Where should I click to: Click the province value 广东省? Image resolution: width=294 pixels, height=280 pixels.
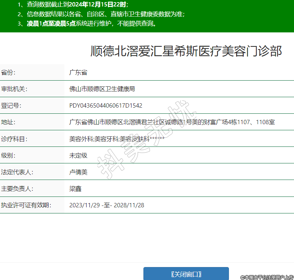coord(78,72)
